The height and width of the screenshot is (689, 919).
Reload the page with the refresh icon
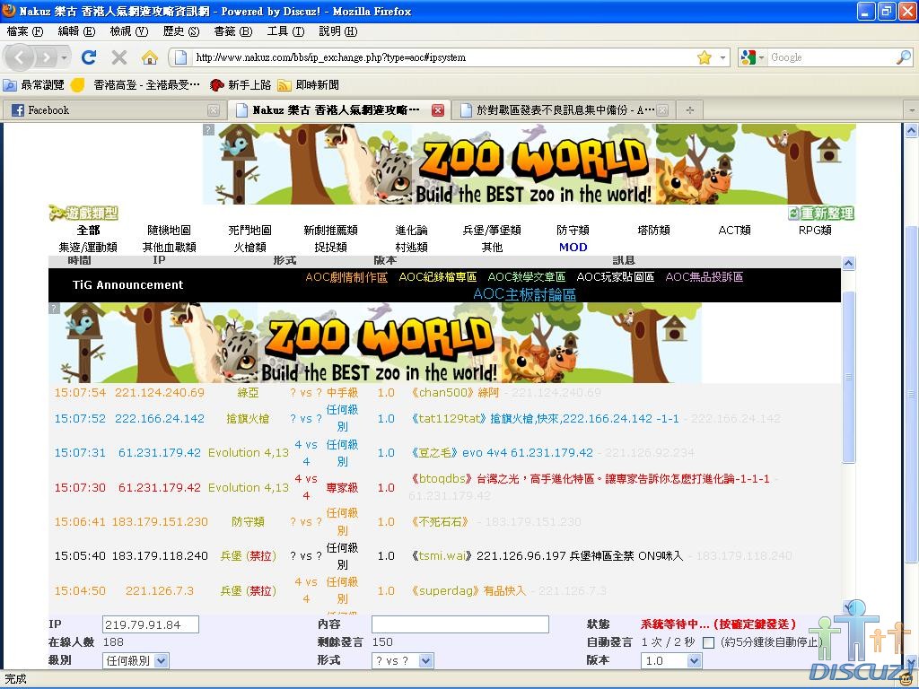click(89, 57)
